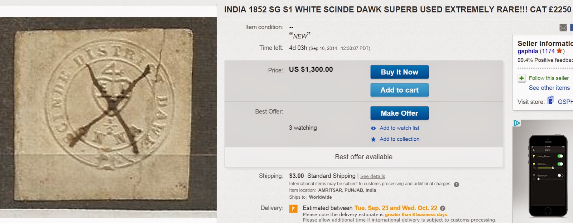The image size is (573, 223).
Task: Click the eye icon beside Add to watch list
Action: (x=373, y=128)
